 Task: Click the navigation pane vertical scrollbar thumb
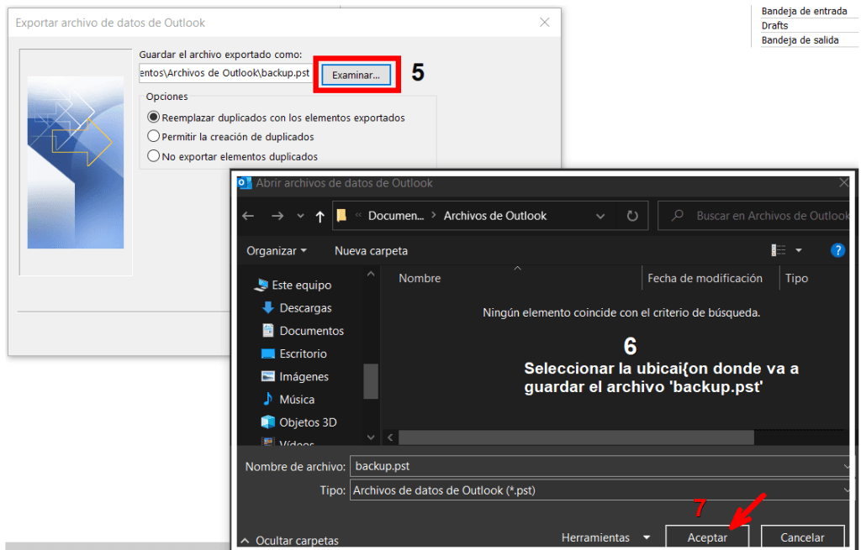[x=371, y=381]
